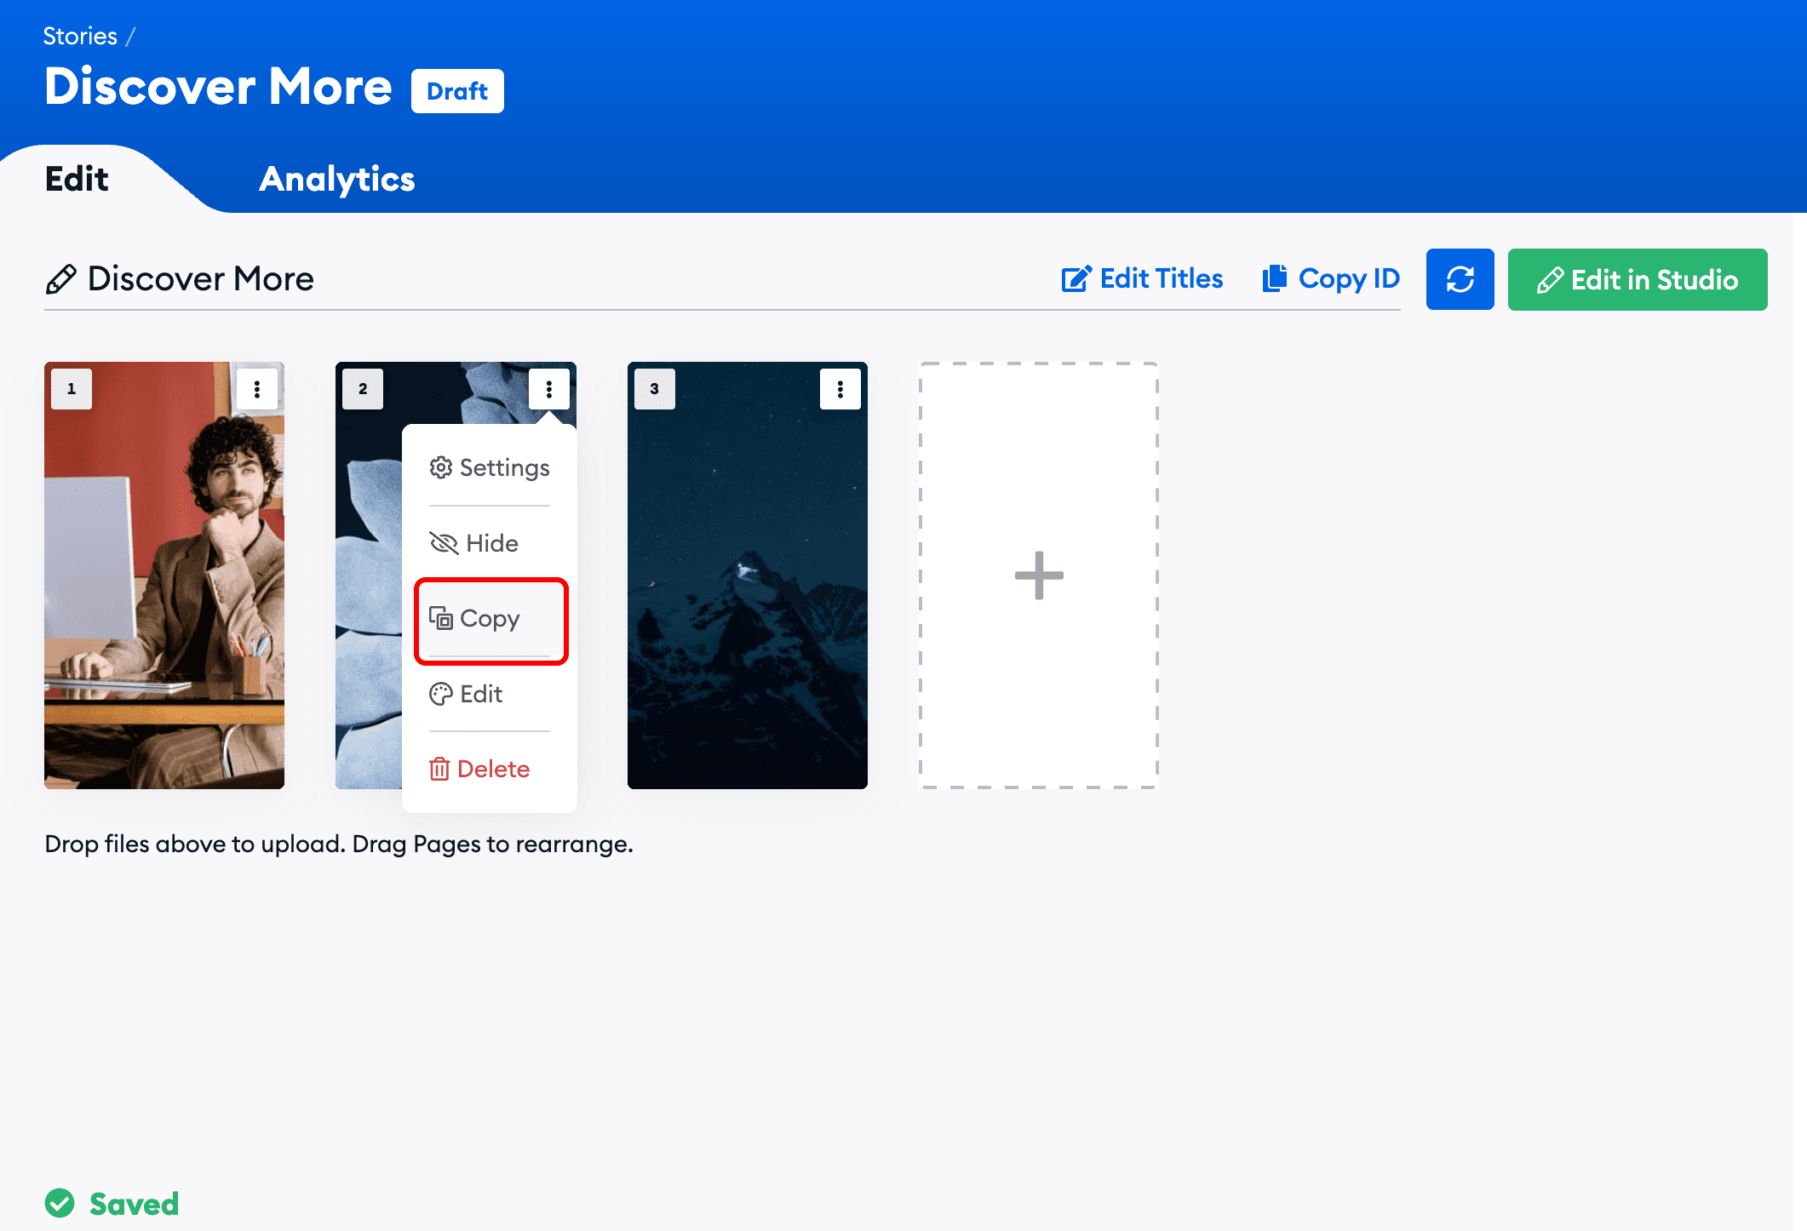Click the duplicate icon beside Copy
1807x1231 pixels.
[440, 618]
